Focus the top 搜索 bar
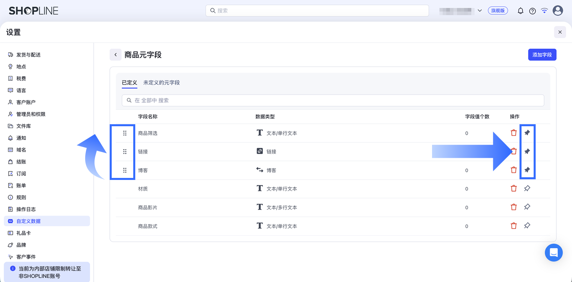The image size is (572, 282). click(317, 11)
